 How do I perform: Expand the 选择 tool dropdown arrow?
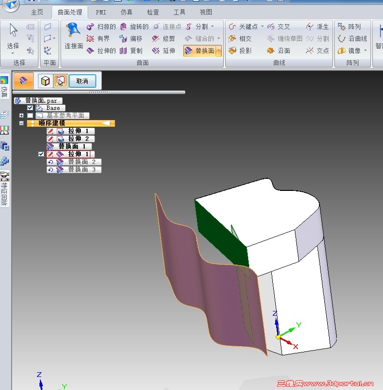(13, 53)
